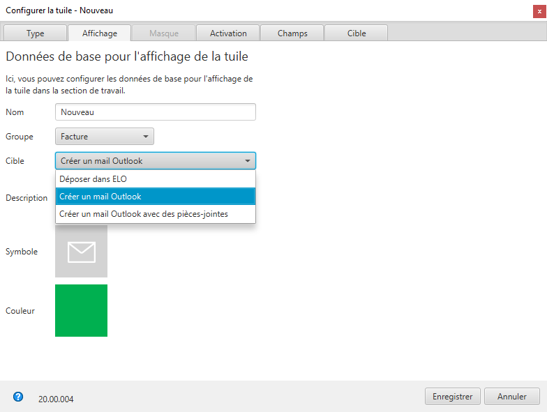Screen dimensions: 547x412
Task: Click the Symbole label
Action: click(x=22, y=251)
